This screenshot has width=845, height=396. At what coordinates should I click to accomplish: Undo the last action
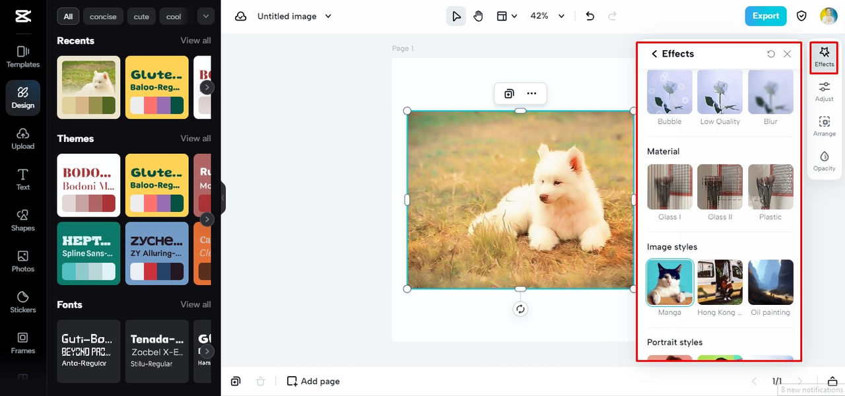(590, 16)
